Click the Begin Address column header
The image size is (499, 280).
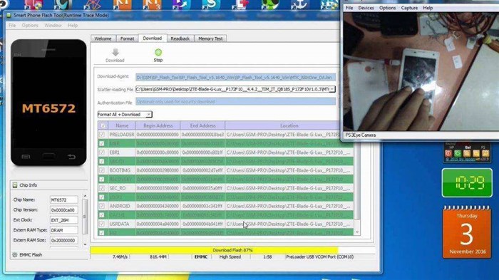158,125
